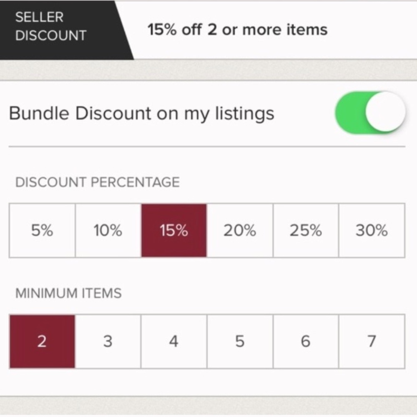Click the MINIMUM ITEMS section label

[68, 293]
